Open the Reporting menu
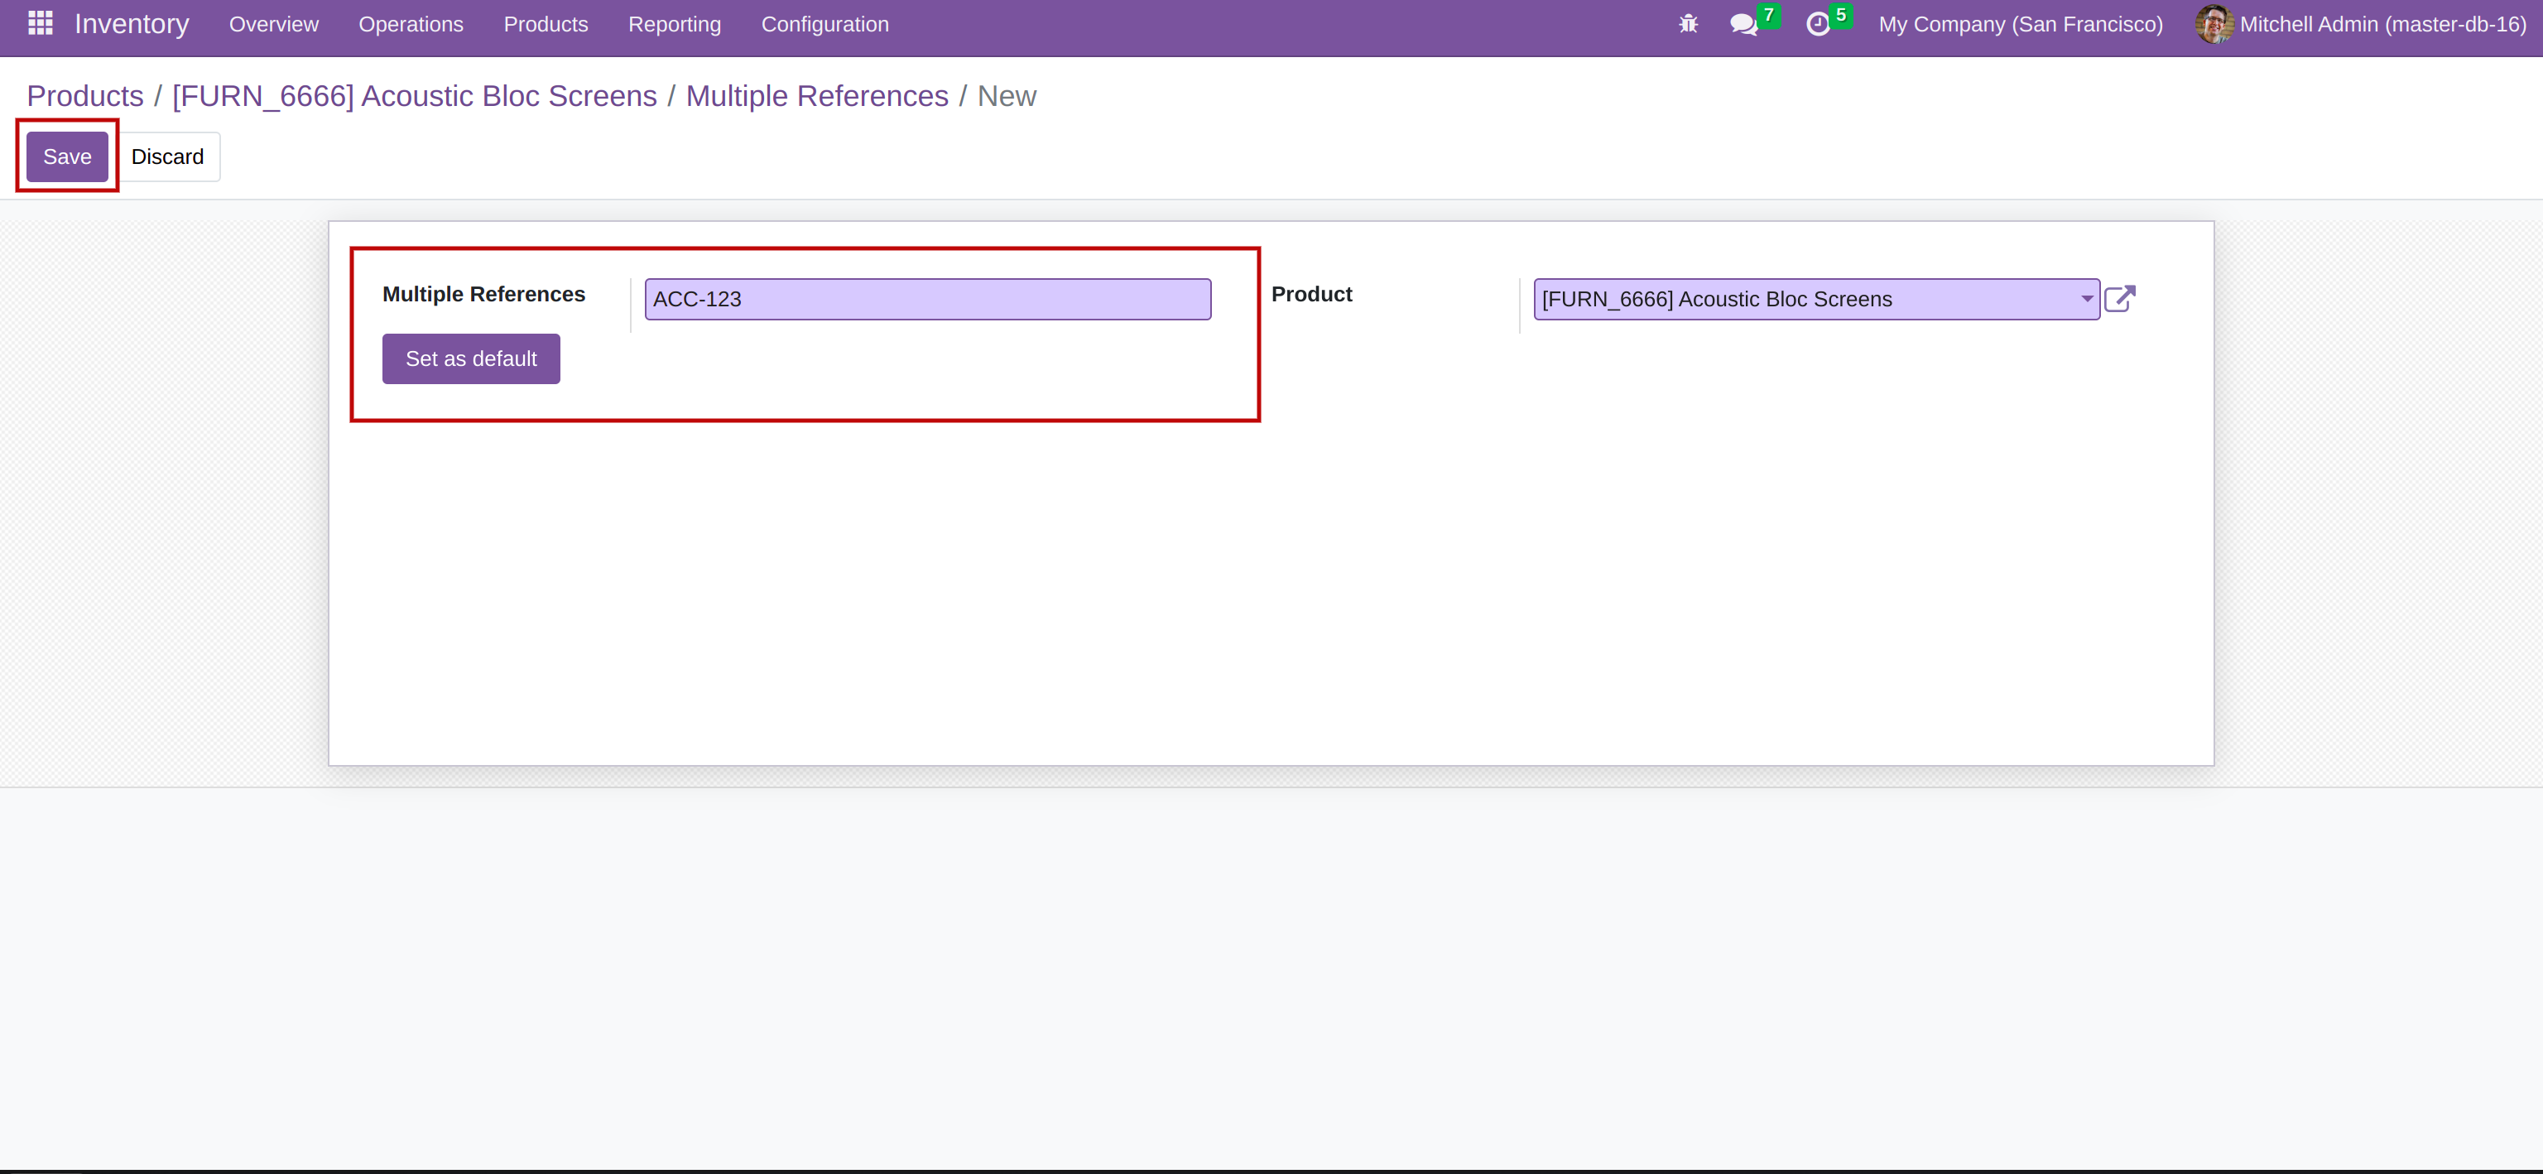2543x1174 pixels. point(675,25)
